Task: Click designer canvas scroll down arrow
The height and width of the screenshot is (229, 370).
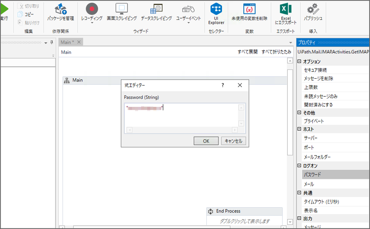Action: (x=290, y=222)
